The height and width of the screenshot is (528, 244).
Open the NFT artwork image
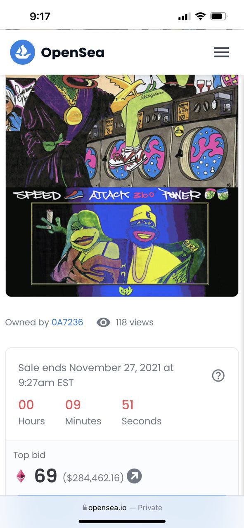122,185
